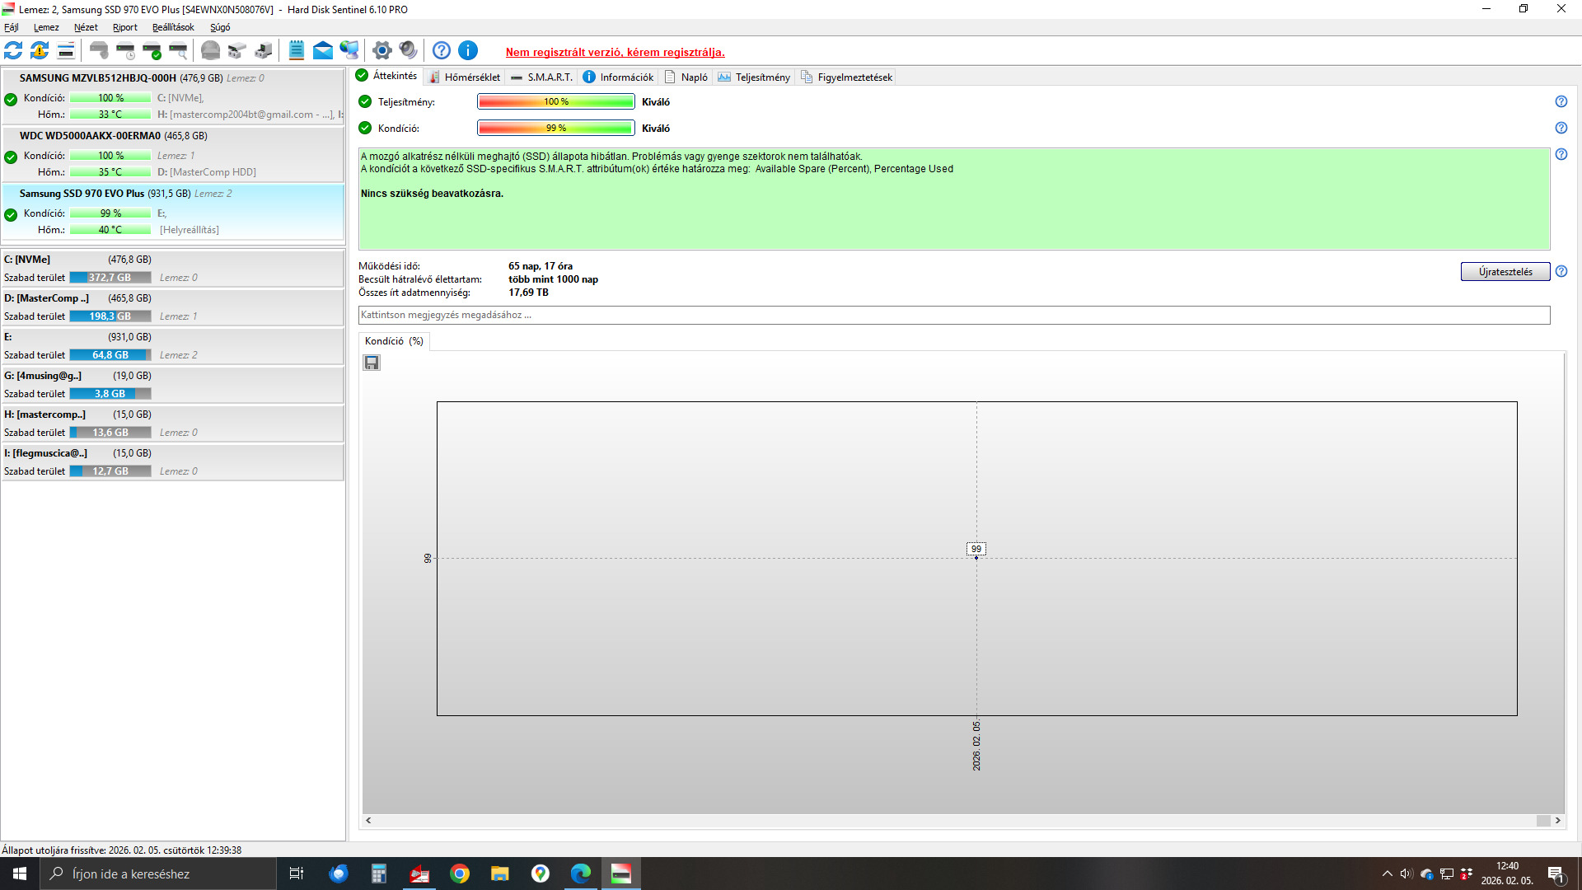Click the help icon beside Teljesítmény bar
The width and height of the screenshot is (1582, 890).
pos(1561,101)
